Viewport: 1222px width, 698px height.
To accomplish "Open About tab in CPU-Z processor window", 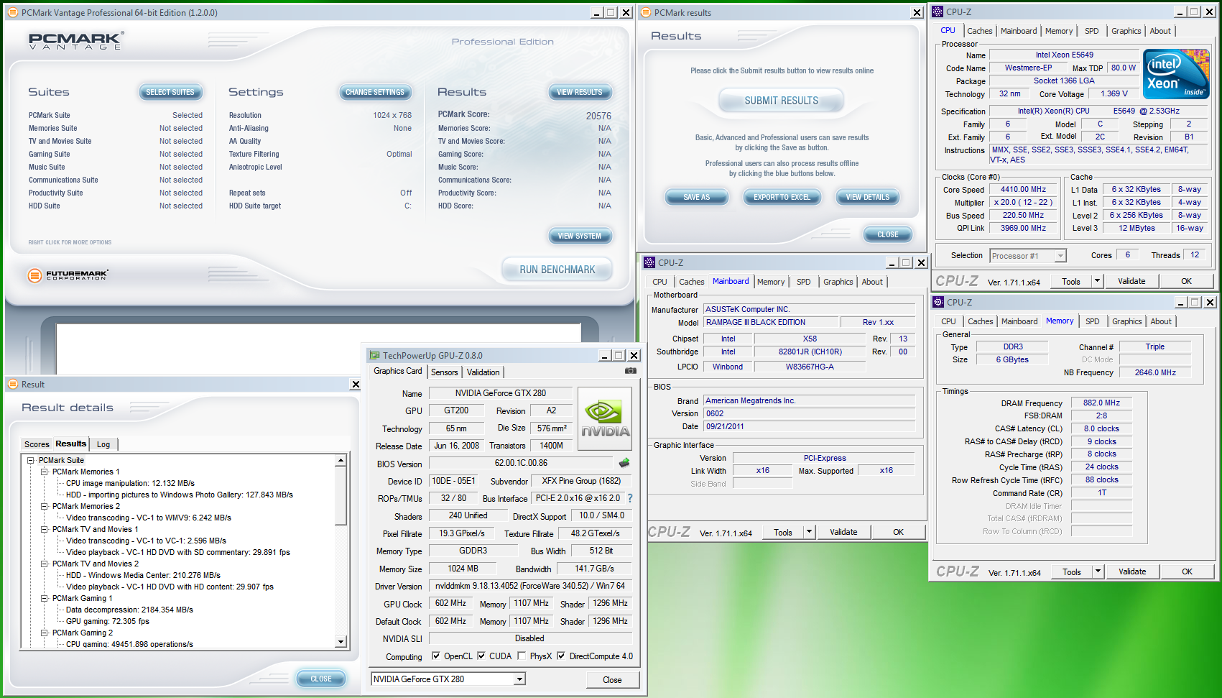I will (1159, 31).
